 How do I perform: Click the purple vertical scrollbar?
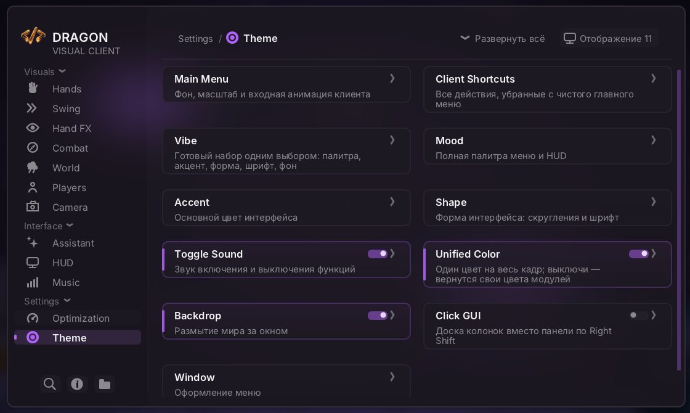pyautogui.click(x=678, y=220)
